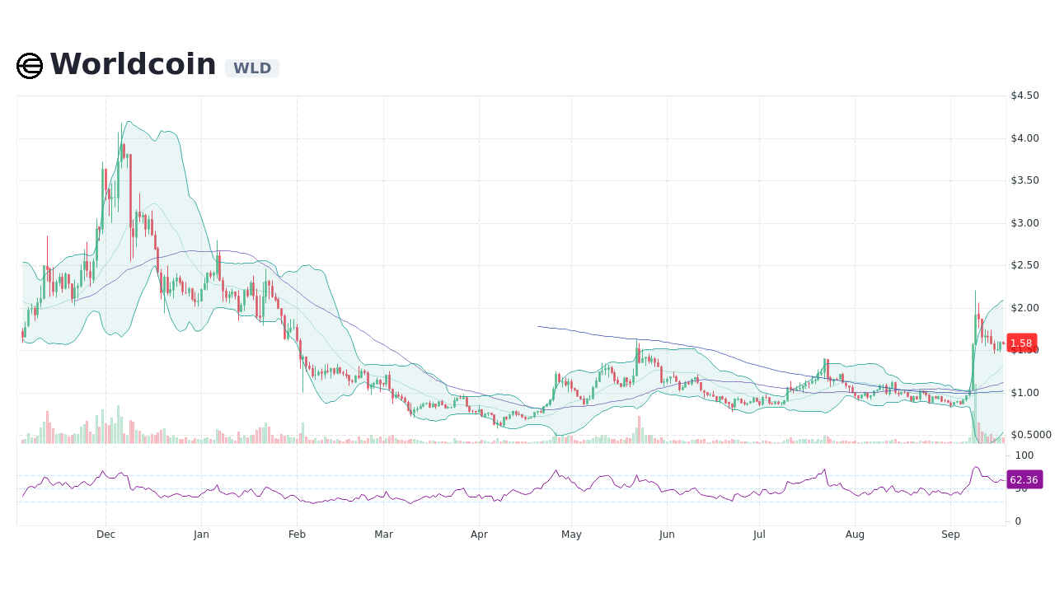Click the WLD ticker badge
Viewport: 1055px width, 593px height.
[x=251, y=69]
